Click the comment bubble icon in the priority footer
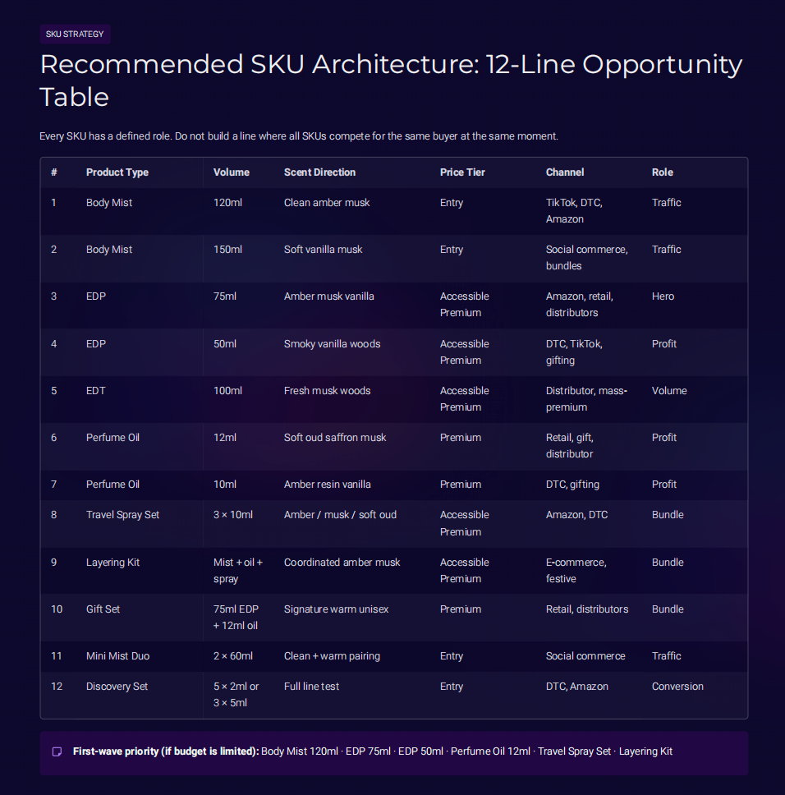Screen dimensions: 785x795 point(57,751)
